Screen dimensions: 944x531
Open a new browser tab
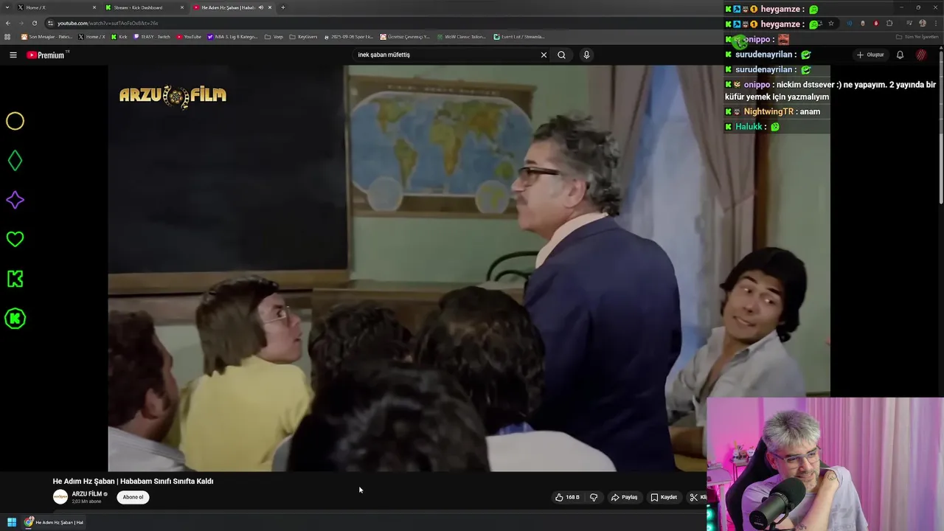(x=283, y=7)
